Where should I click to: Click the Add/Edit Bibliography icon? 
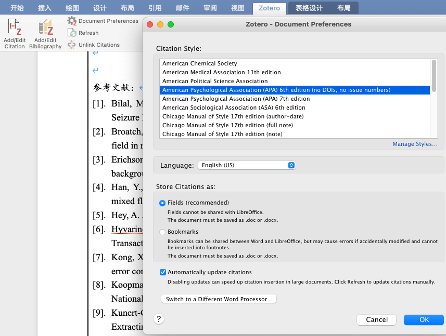coord(45,27)
